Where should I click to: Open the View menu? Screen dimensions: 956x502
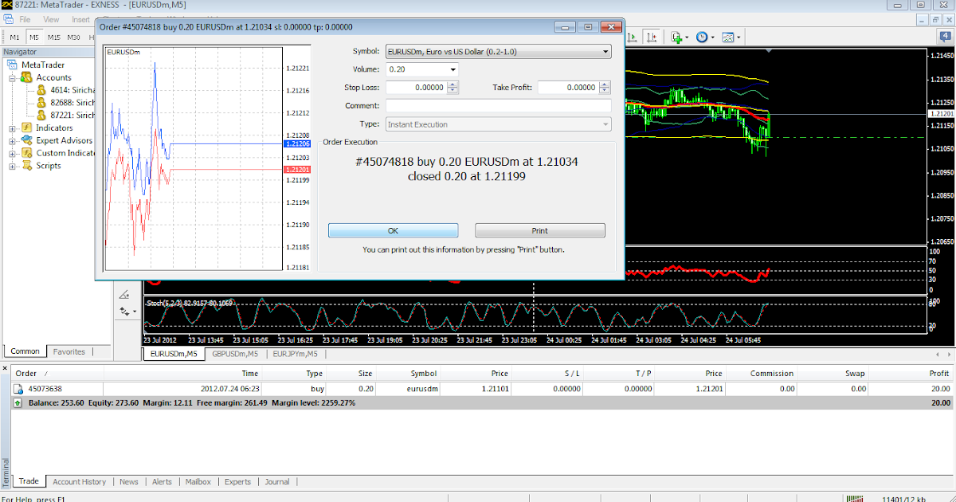51,19
